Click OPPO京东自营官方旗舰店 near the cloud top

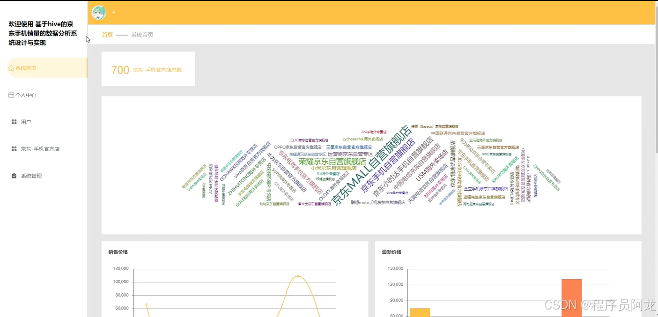pyautogui.click(x=298, y=147)
